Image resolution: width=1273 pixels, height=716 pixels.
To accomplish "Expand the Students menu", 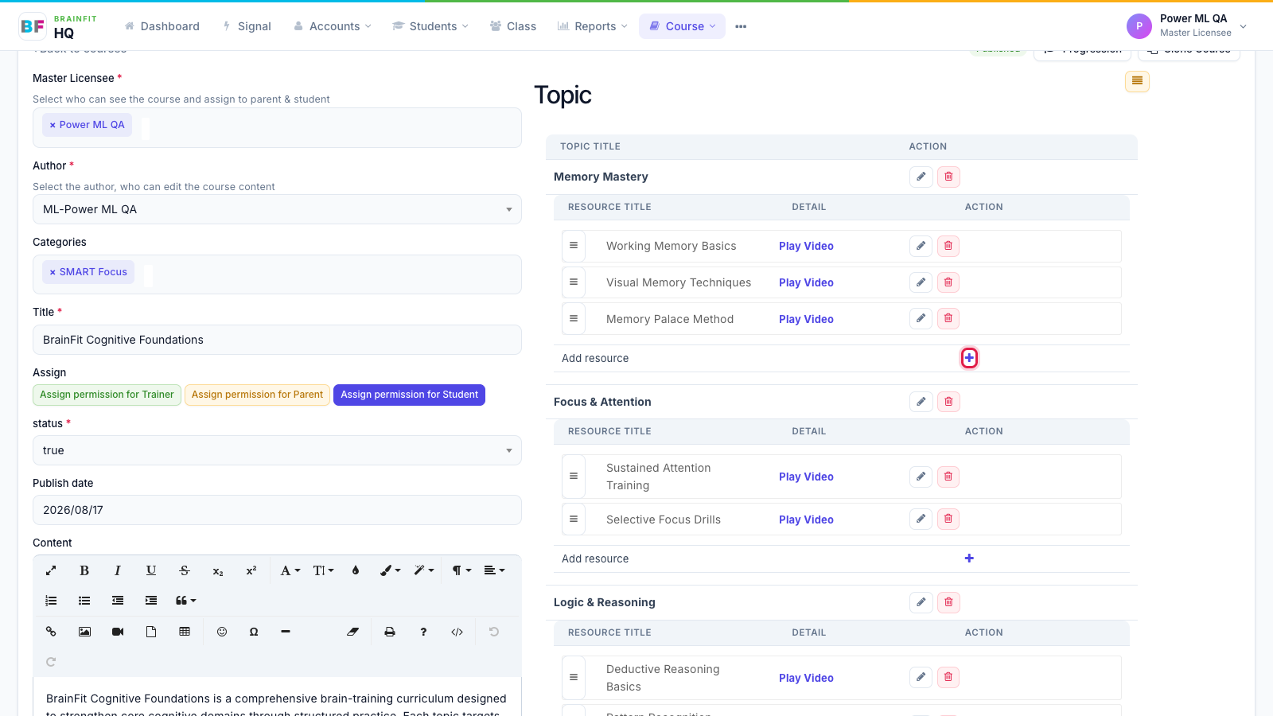I will [430, 26].
